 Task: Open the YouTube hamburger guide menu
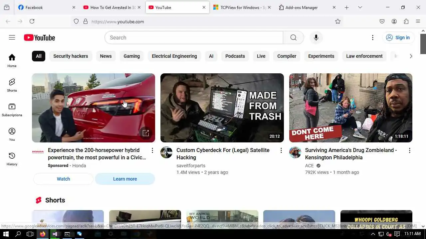point(12,38)
